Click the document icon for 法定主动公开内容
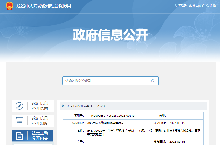Image resolution: width=220 pixels, height=145 pixels. pos(20,136)
